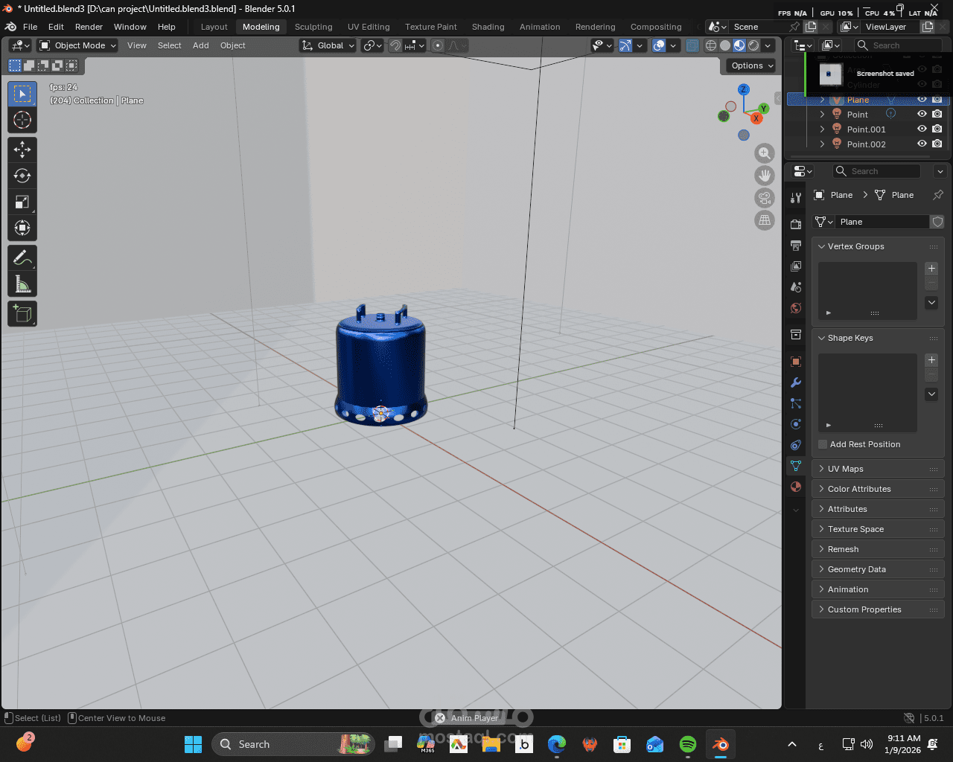The height and width of the screenshot is (762, 953).
Task: Toggle proportional editing button
Action: (438, 45)
